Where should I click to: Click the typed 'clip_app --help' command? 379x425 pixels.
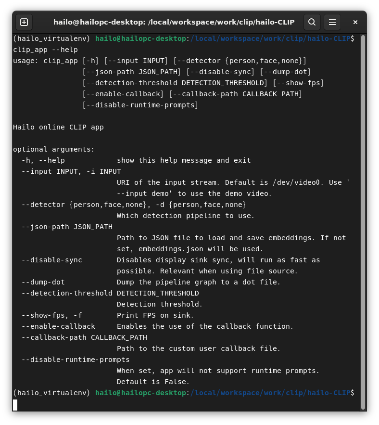point(45,50)
